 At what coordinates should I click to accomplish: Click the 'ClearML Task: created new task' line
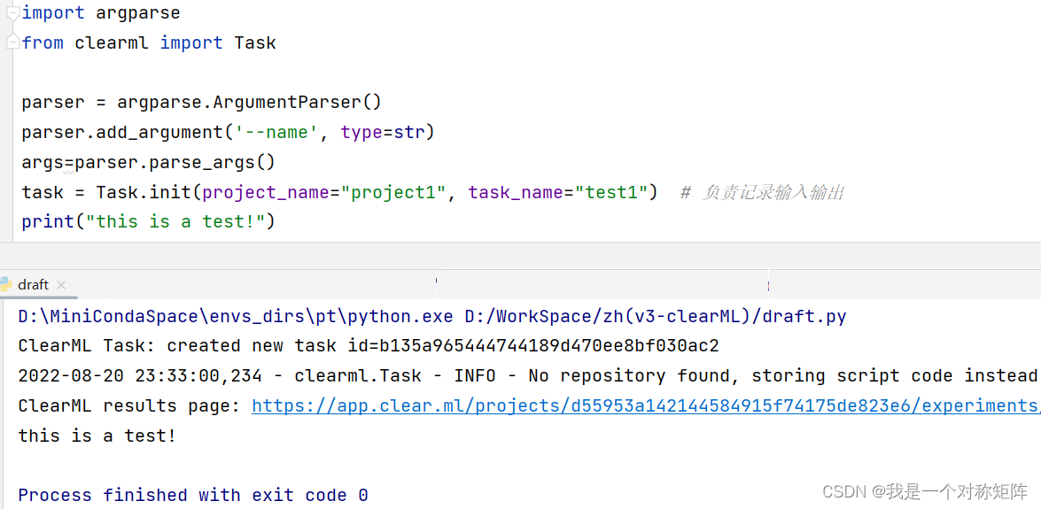click(x=369, y=346)
